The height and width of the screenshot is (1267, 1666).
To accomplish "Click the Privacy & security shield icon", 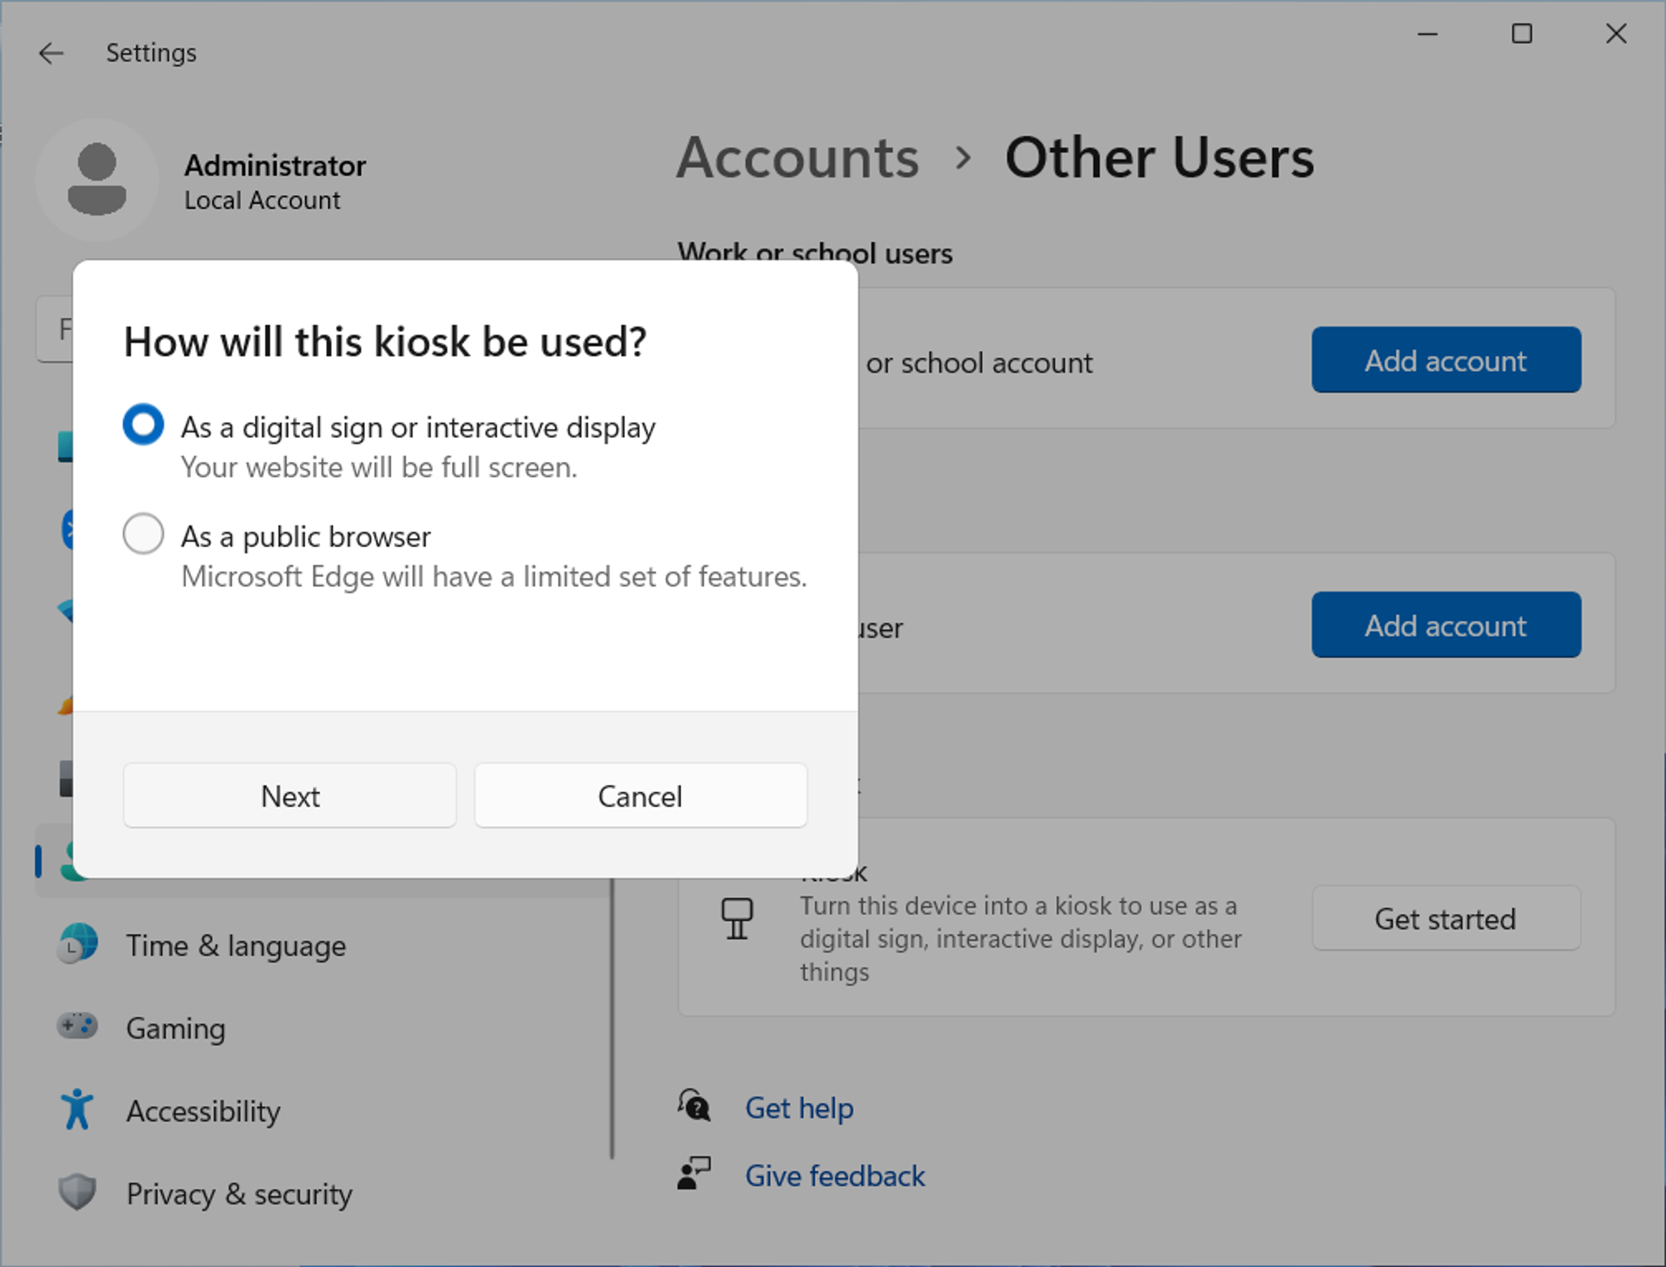I will [78, 1192].
